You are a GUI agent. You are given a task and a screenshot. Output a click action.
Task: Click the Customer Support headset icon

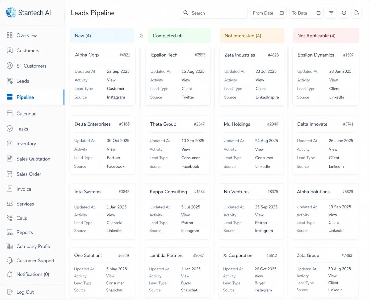[x=10, y=260]
